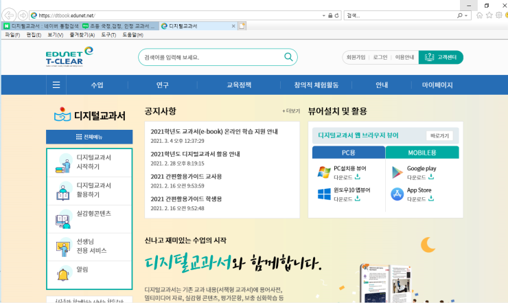Open the 파일(F) menu
508x303 pixels.
tap(12, 35)
